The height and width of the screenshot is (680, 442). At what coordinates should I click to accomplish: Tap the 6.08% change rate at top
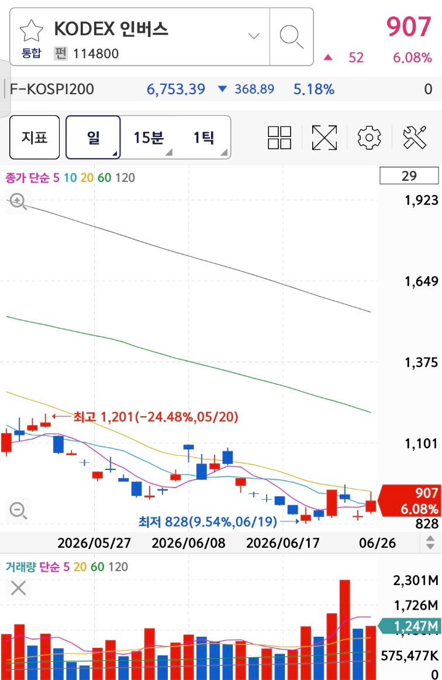click(412, 57)
